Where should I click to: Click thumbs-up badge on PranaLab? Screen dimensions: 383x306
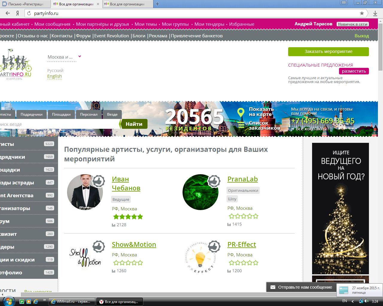(214, 181)
